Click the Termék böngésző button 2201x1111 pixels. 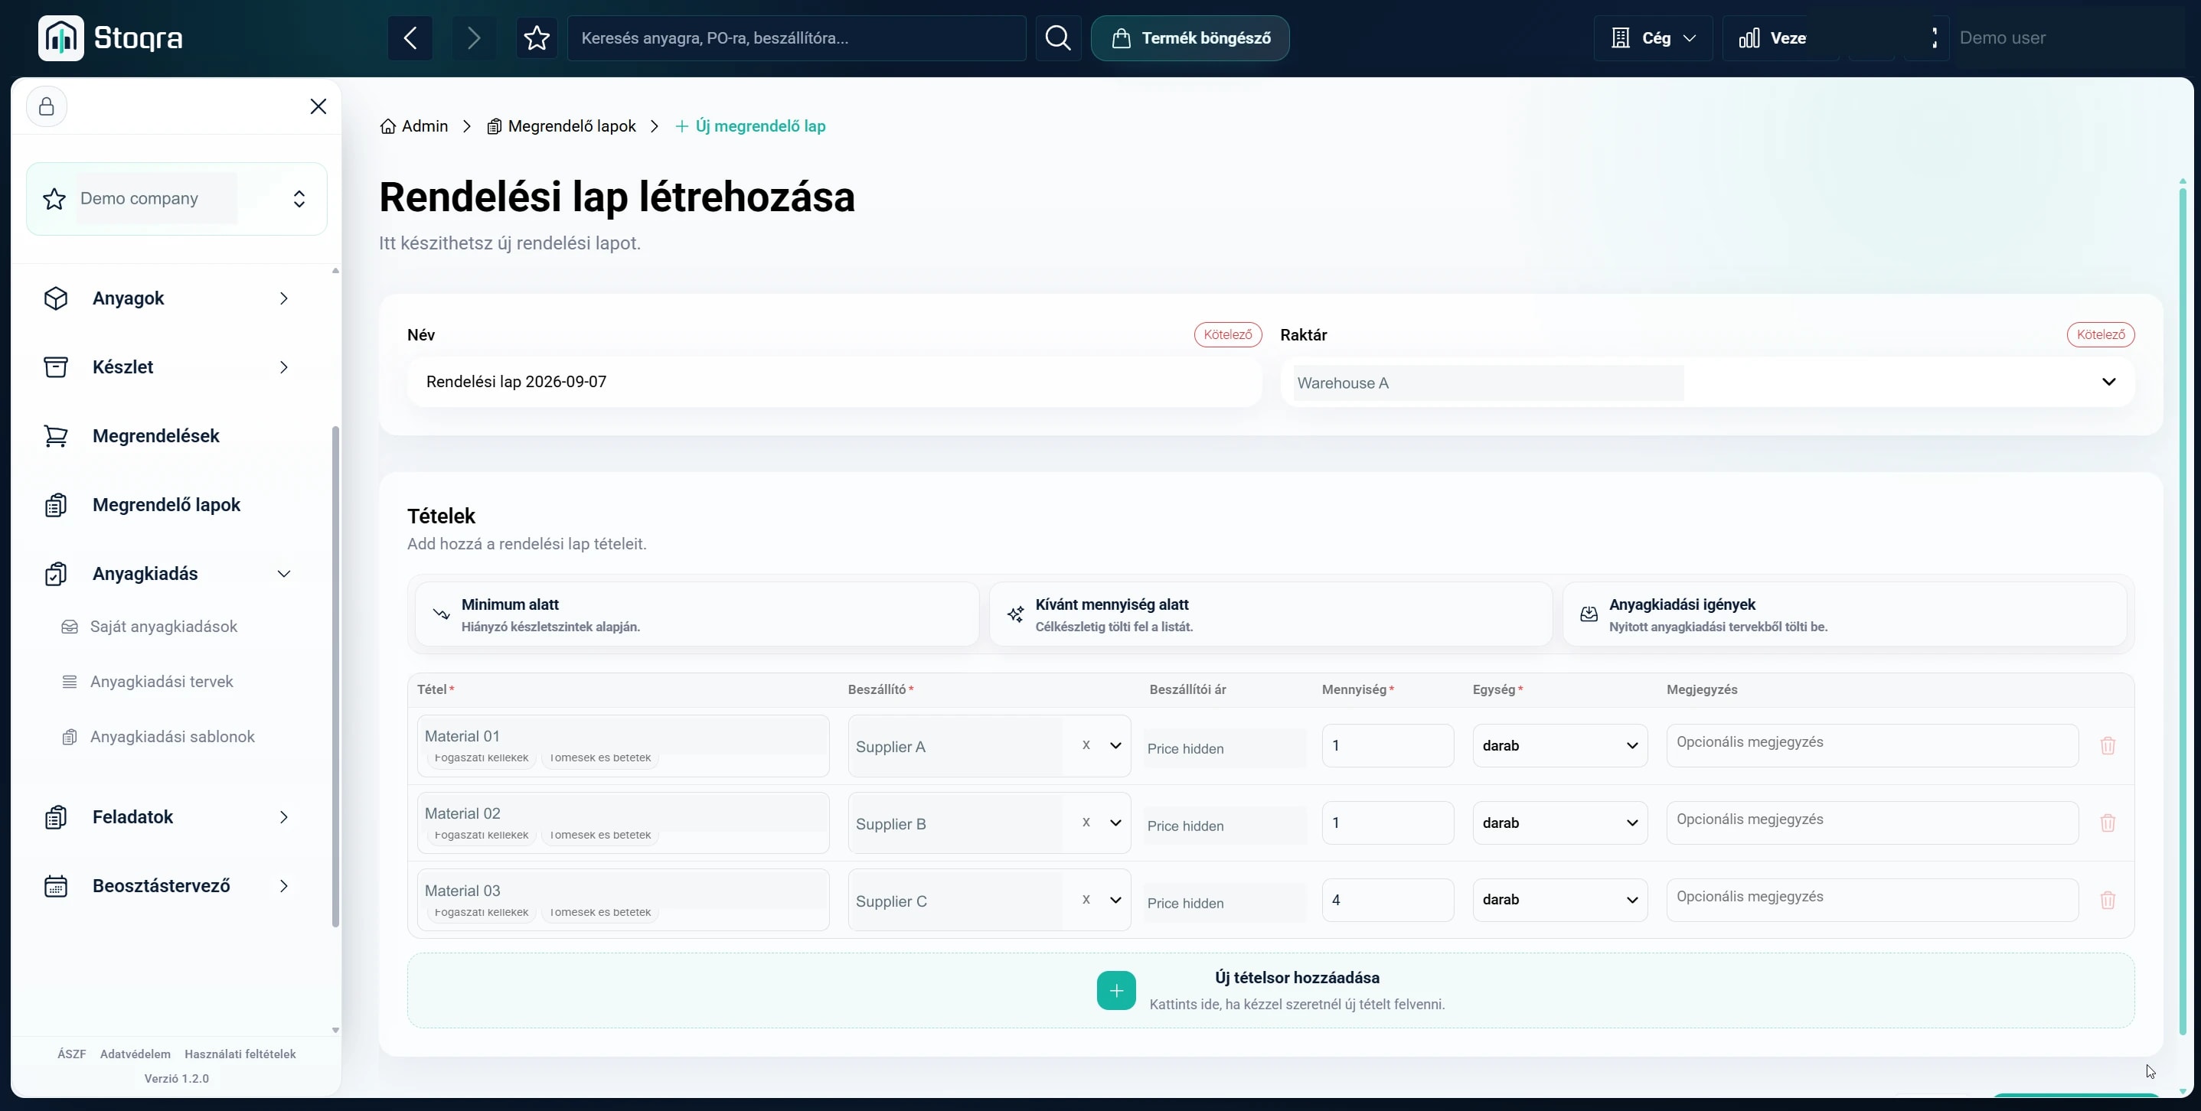pyautogui.click(x=1190, y=37)
